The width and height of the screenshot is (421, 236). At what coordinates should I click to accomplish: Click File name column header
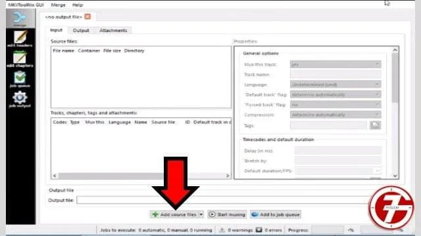click(x=63, y=50)
